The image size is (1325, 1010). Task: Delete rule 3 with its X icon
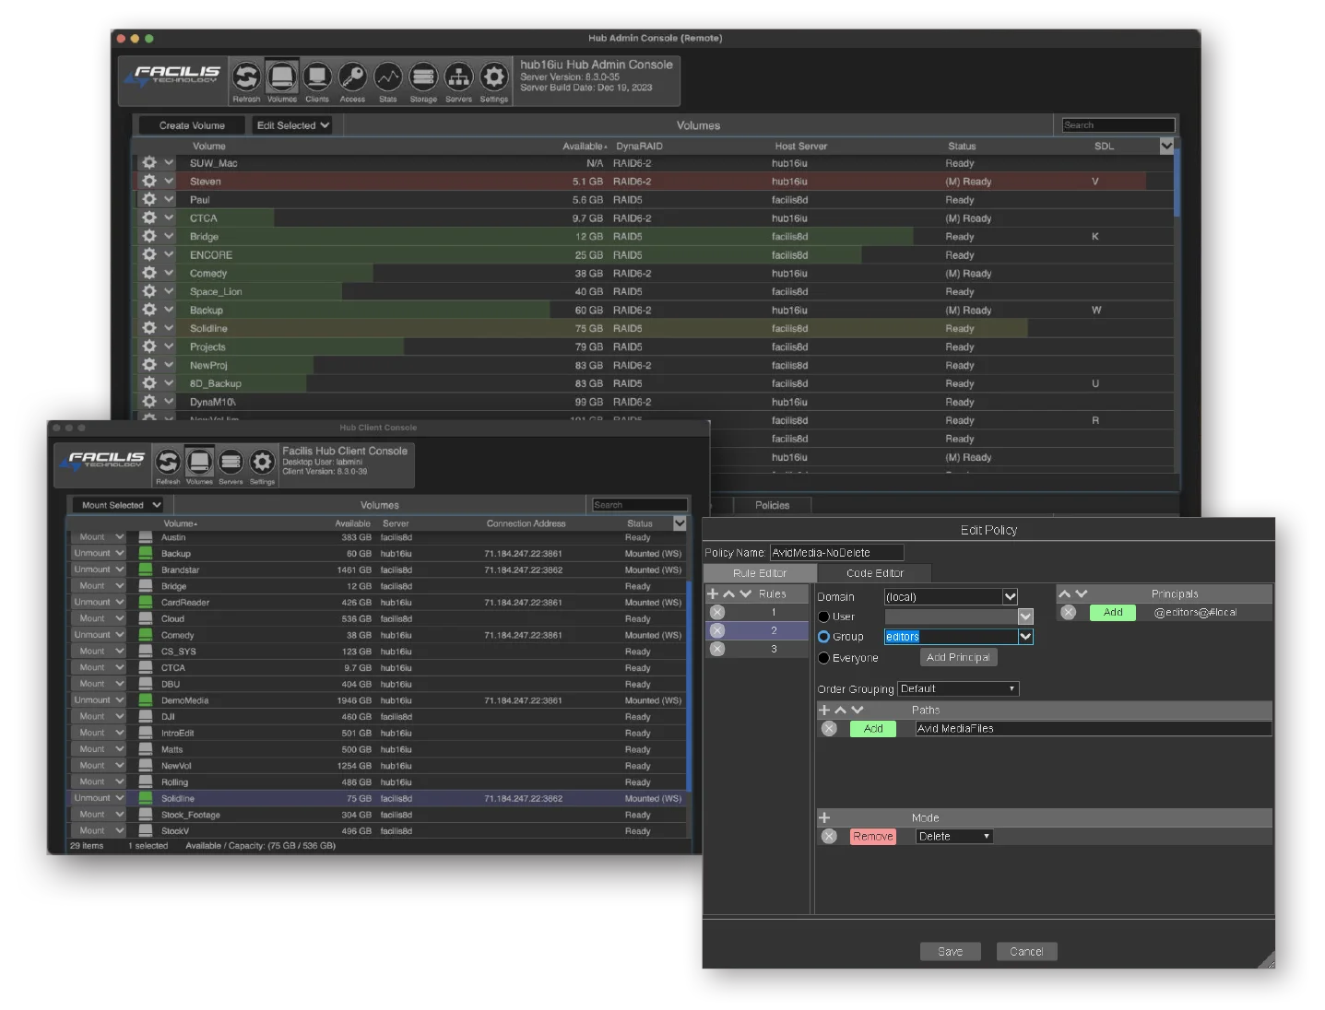pos(717,649)
